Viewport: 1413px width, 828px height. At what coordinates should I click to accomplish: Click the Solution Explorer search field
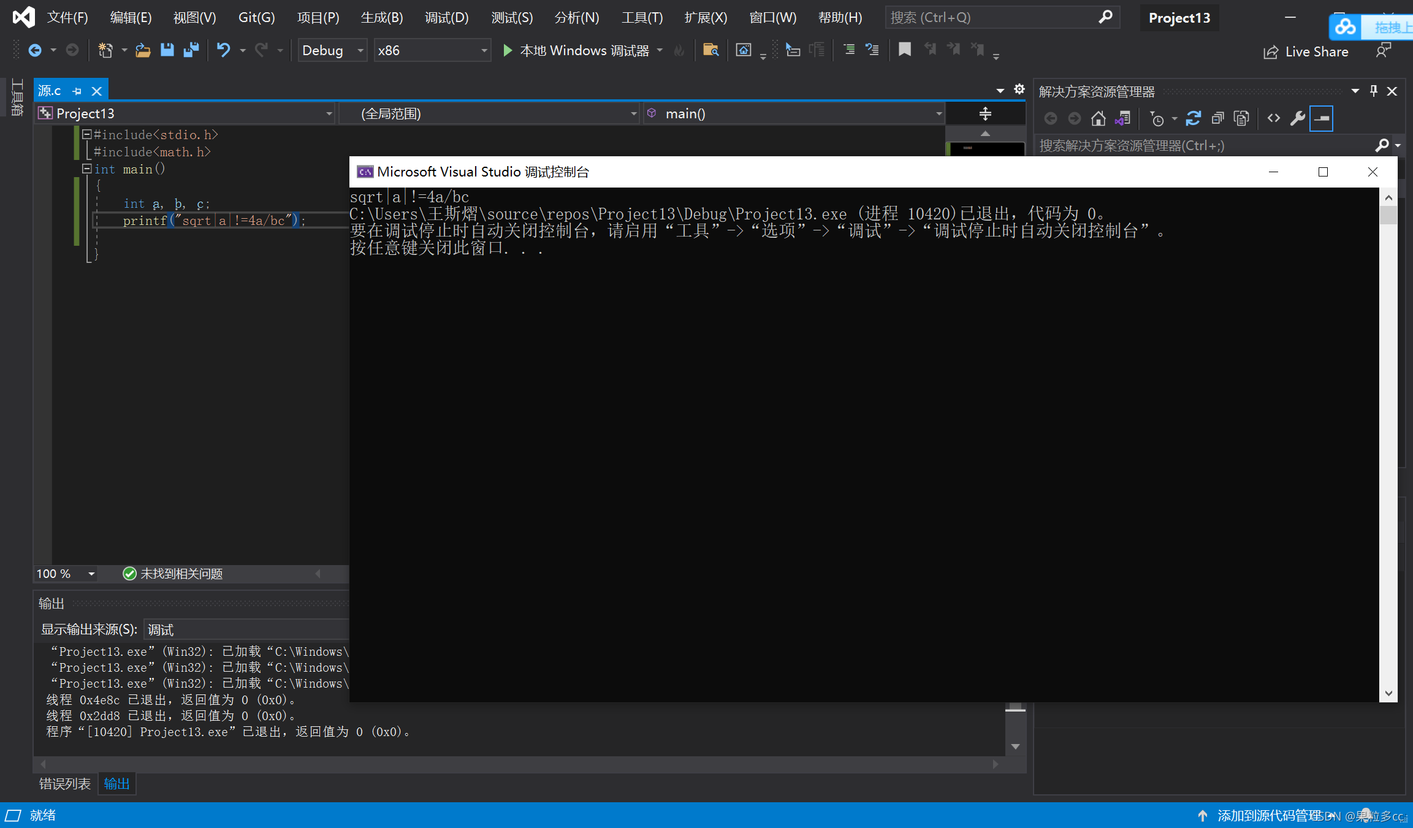(1205, 145)
